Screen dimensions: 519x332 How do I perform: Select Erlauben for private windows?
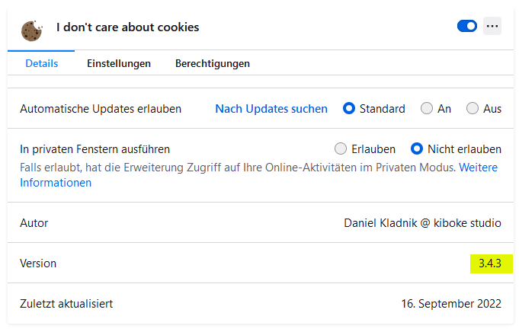point(341,148)
